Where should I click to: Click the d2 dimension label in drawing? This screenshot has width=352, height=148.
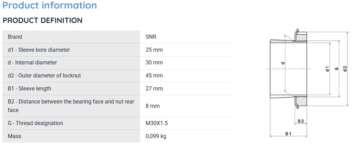(345, 69)
